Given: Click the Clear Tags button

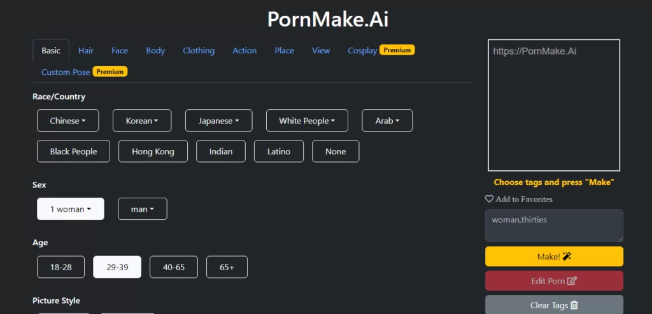Looking at the screenshot, I should coord(555,305).
